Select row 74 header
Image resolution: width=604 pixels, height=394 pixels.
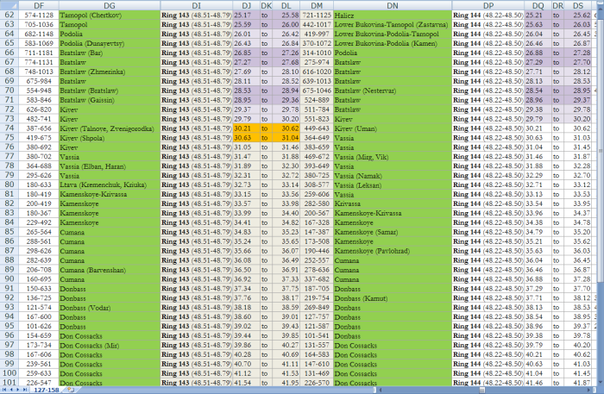[x=9, y=128]
